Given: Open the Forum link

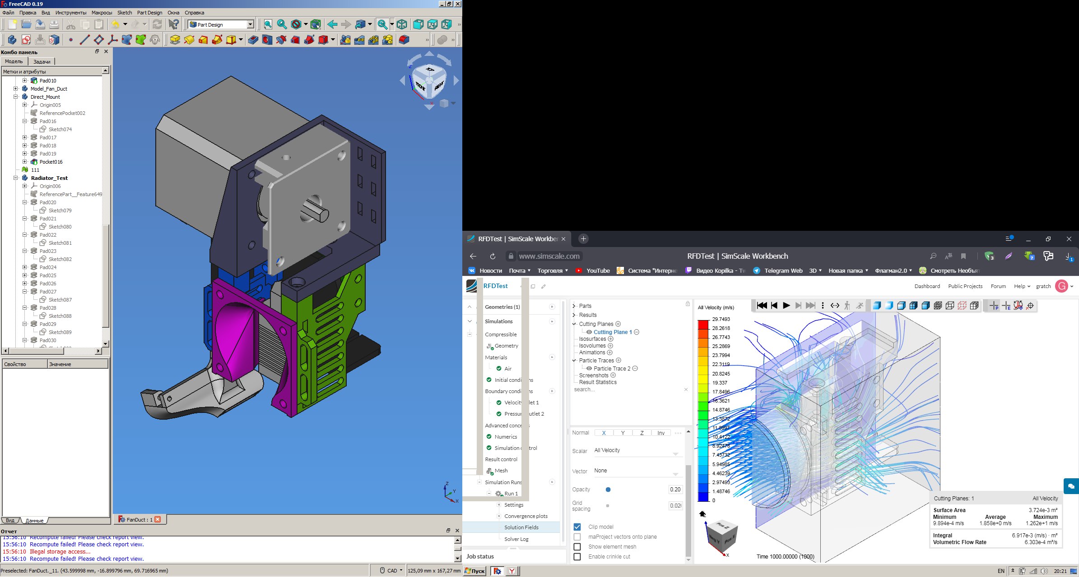Looking at the screenshot, I should pyautogui.click(x=998, y=286).
